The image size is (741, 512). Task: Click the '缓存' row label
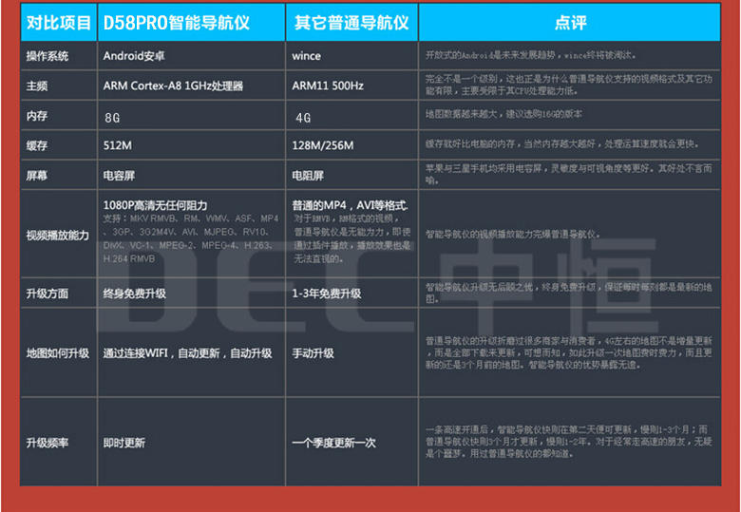37,146
